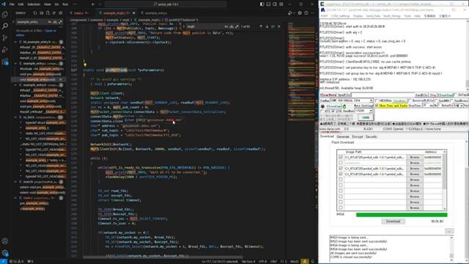Collapse the main.h search result group
Image resolution: width=469 pixels, height=264 pixels.
(15, 182)
